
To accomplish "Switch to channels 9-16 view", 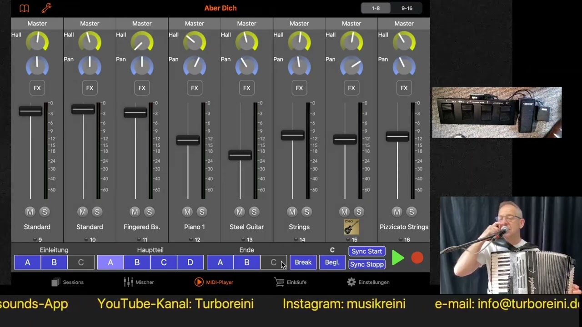I will 407,8.
